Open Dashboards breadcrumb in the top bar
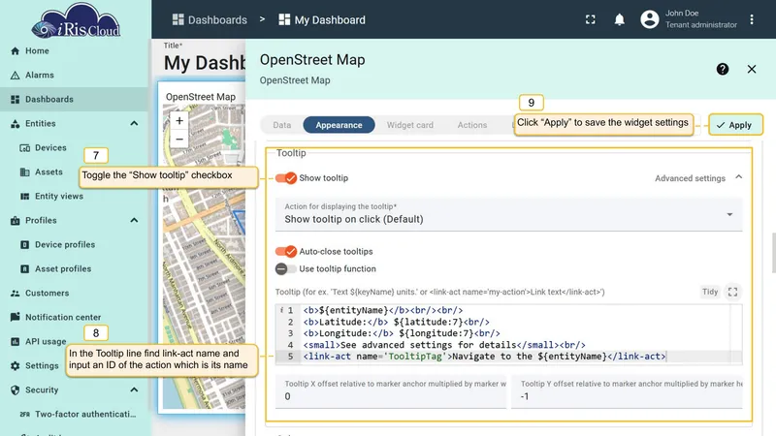 210,19
